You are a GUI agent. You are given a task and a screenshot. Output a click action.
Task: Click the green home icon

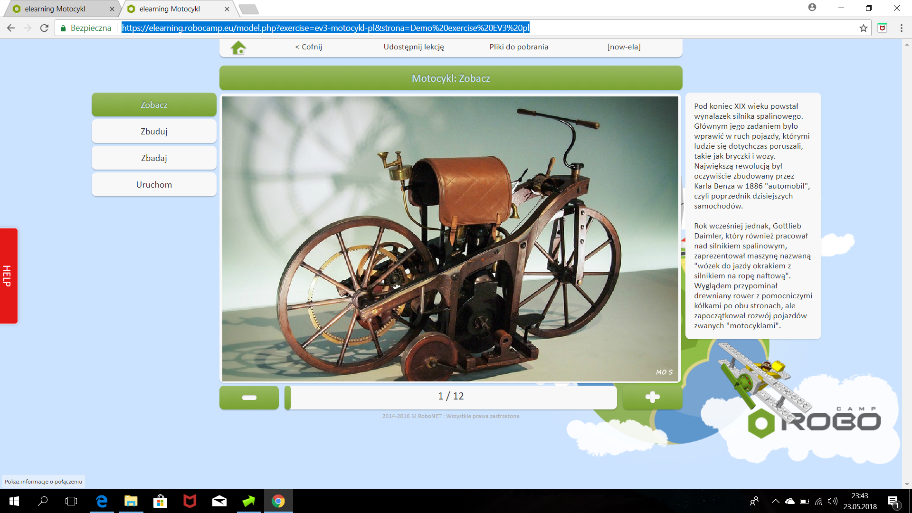coord(238,47)
